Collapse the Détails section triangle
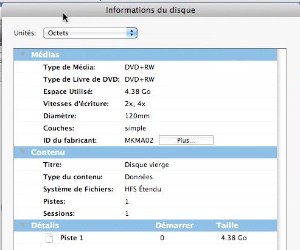The width and height of the screenshot is (300, 250). coord(23,225)
